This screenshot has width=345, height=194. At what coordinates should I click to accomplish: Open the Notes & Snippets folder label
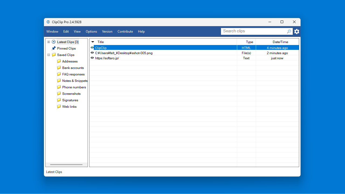[x=75, y=81]
